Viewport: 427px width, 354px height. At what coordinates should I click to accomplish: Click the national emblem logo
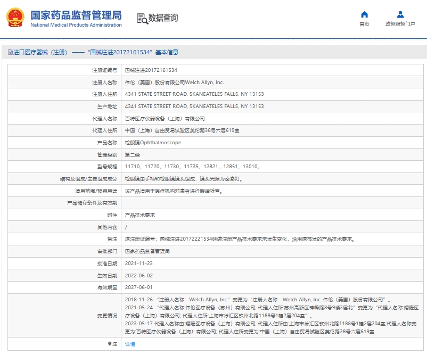tap(15, 18)
